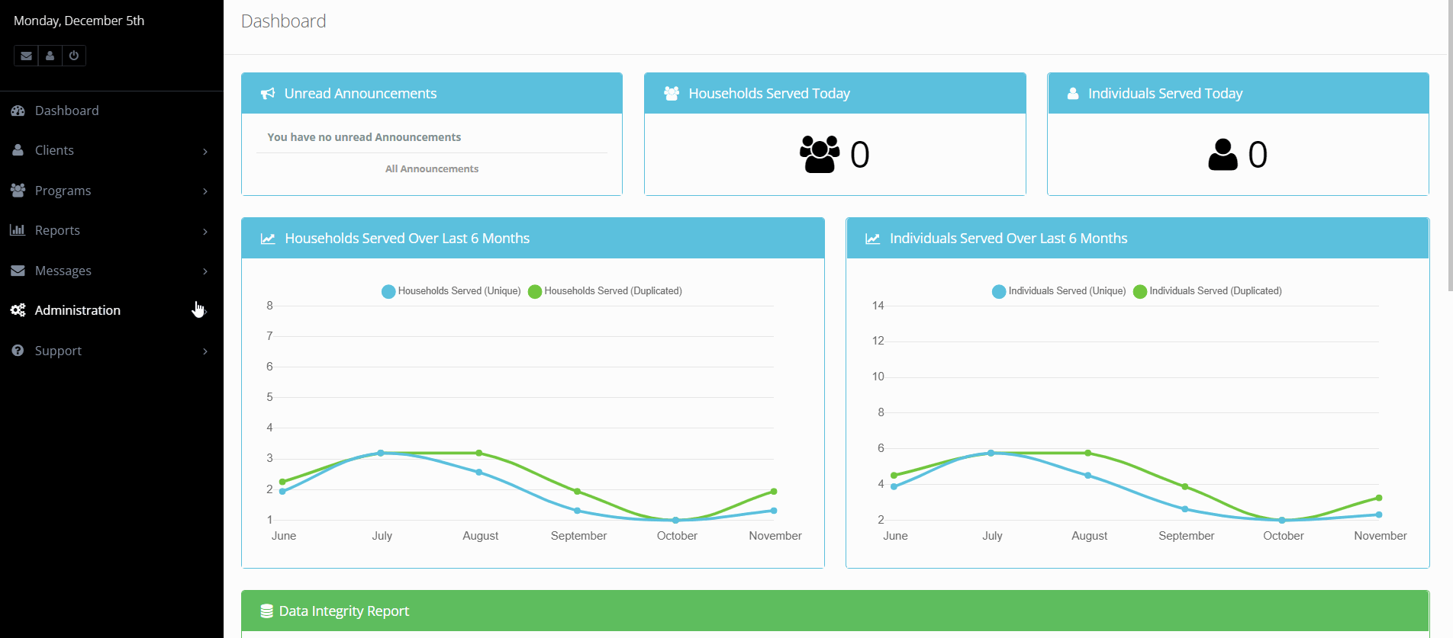
Task: Expand the Clients menu chevron
Action: pyautogui.click(x=205, y=151)
